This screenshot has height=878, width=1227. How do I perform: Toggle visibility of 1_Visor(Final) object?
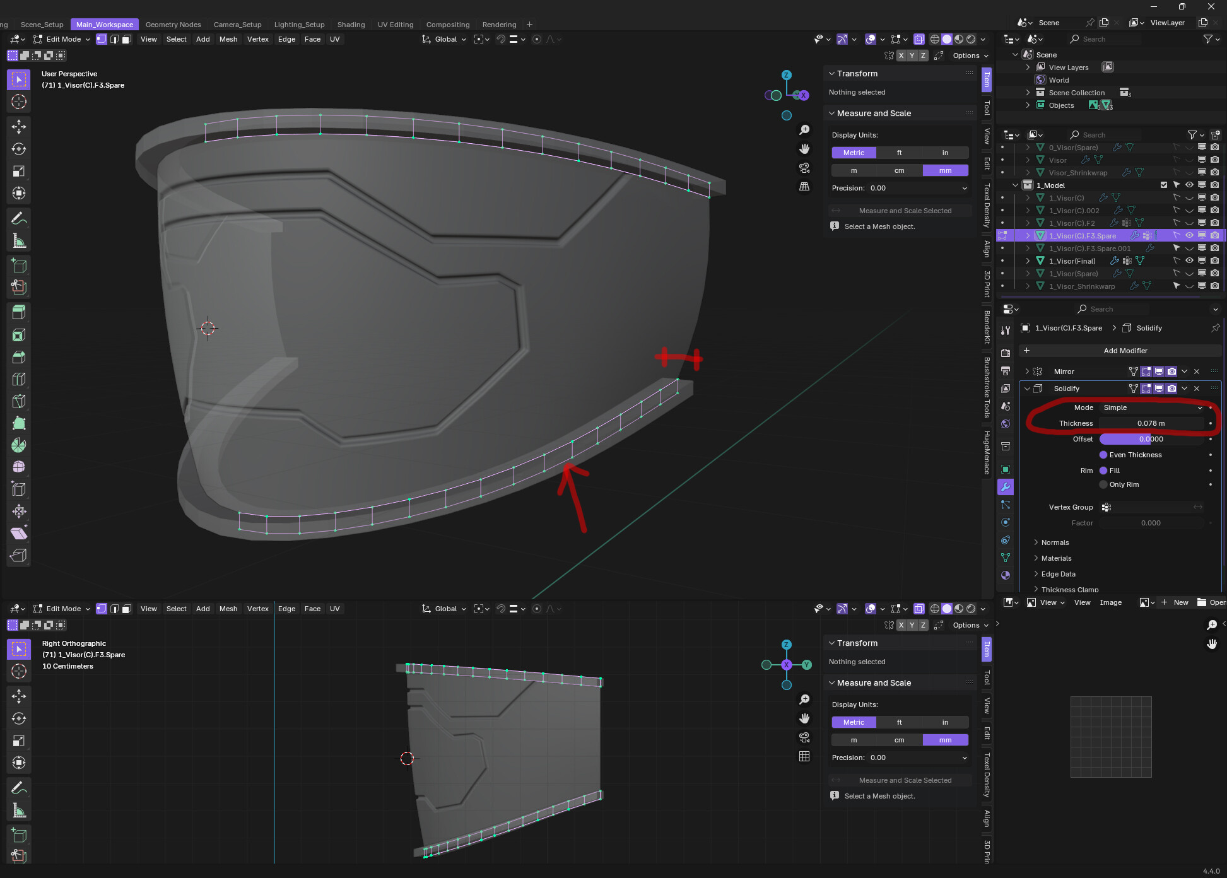1189,260
